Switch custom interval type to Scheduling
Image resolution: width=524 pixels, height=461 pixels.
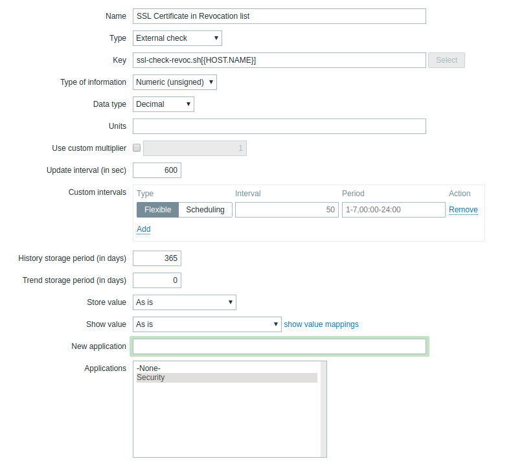205,210
